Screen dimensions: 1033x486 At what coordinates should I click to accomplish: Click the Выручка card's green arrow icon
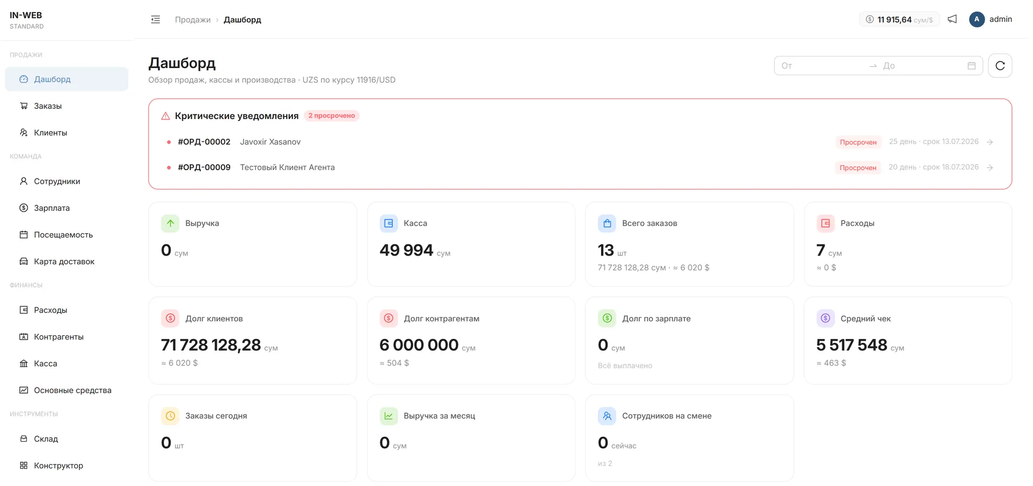tap(170, 223)
